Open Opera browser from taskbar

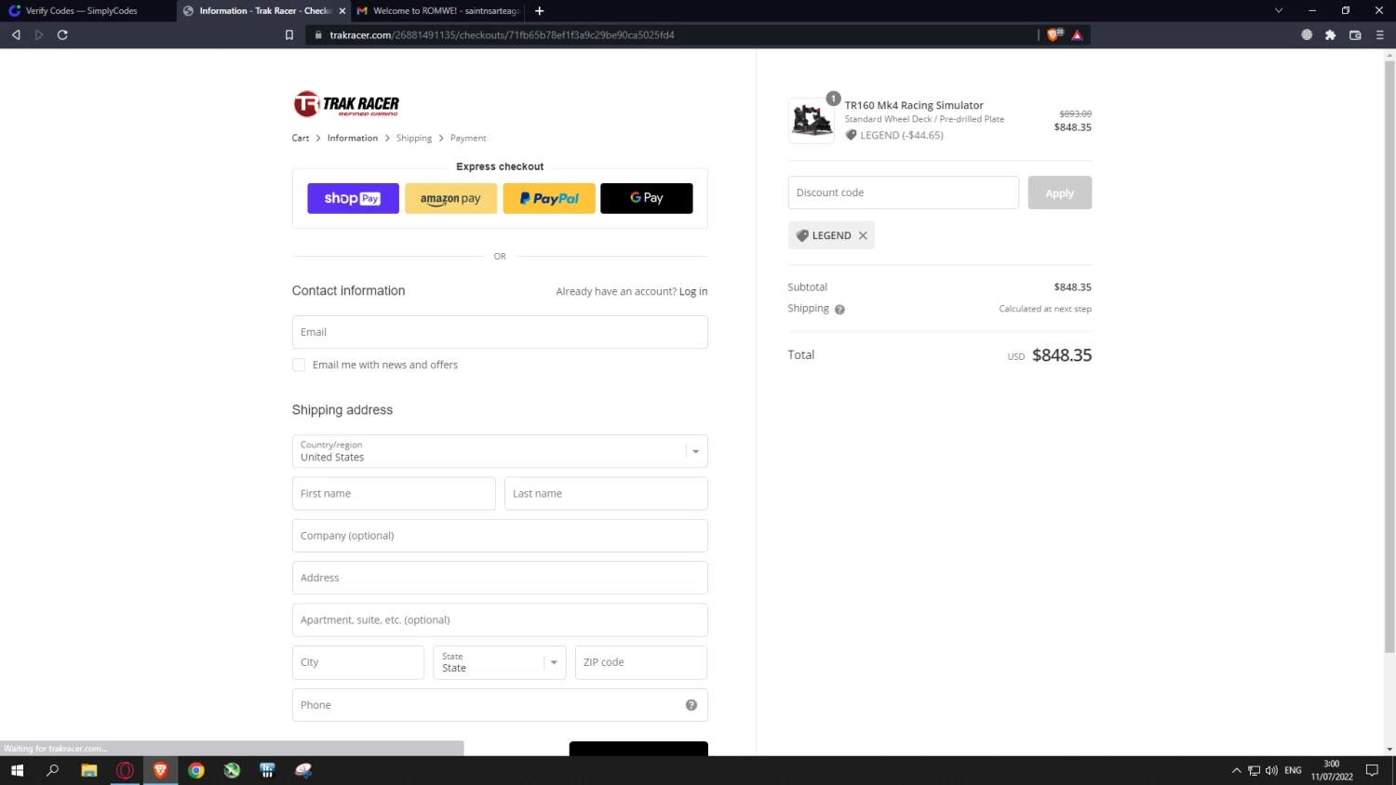[125, 770]
